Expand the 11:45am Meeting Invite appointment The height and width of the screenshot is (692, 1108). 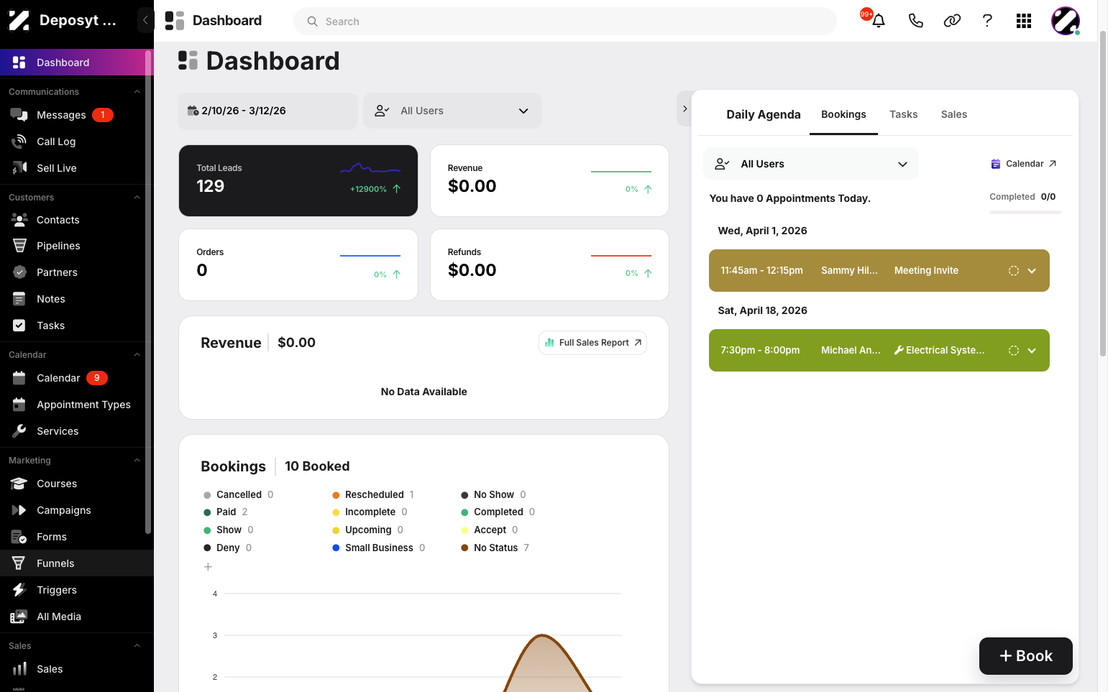coord(1032,271)
